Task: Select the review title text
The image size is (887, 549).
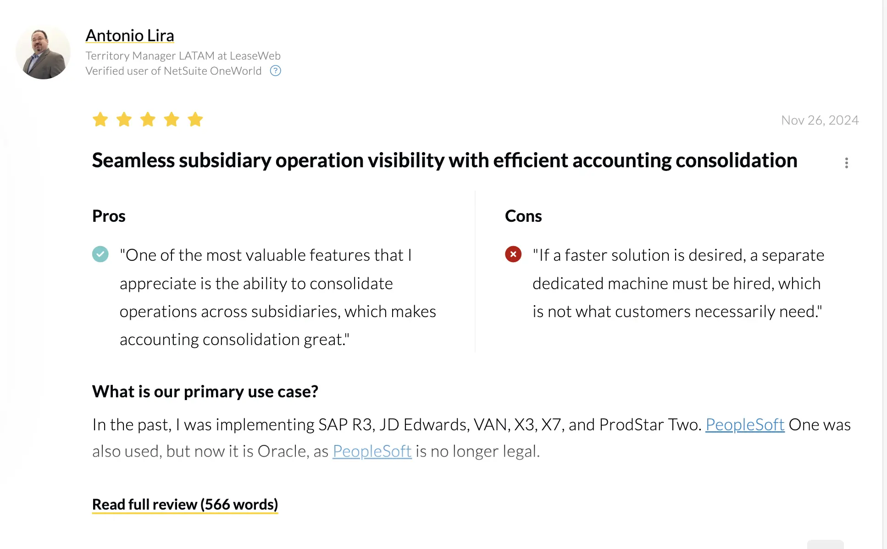Action: [444, 160]
